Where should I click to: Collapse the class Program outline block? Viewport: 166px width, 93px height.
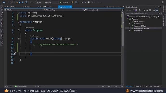(19, 30)
